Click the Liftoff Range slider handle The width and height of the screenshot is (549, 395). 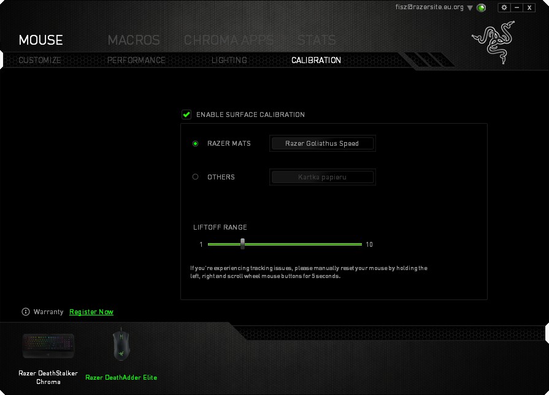point(243,244)
